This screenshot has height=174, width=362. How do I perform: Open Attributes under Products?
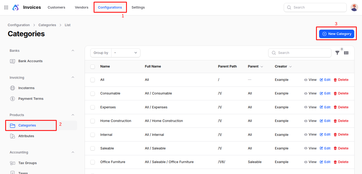26,136
